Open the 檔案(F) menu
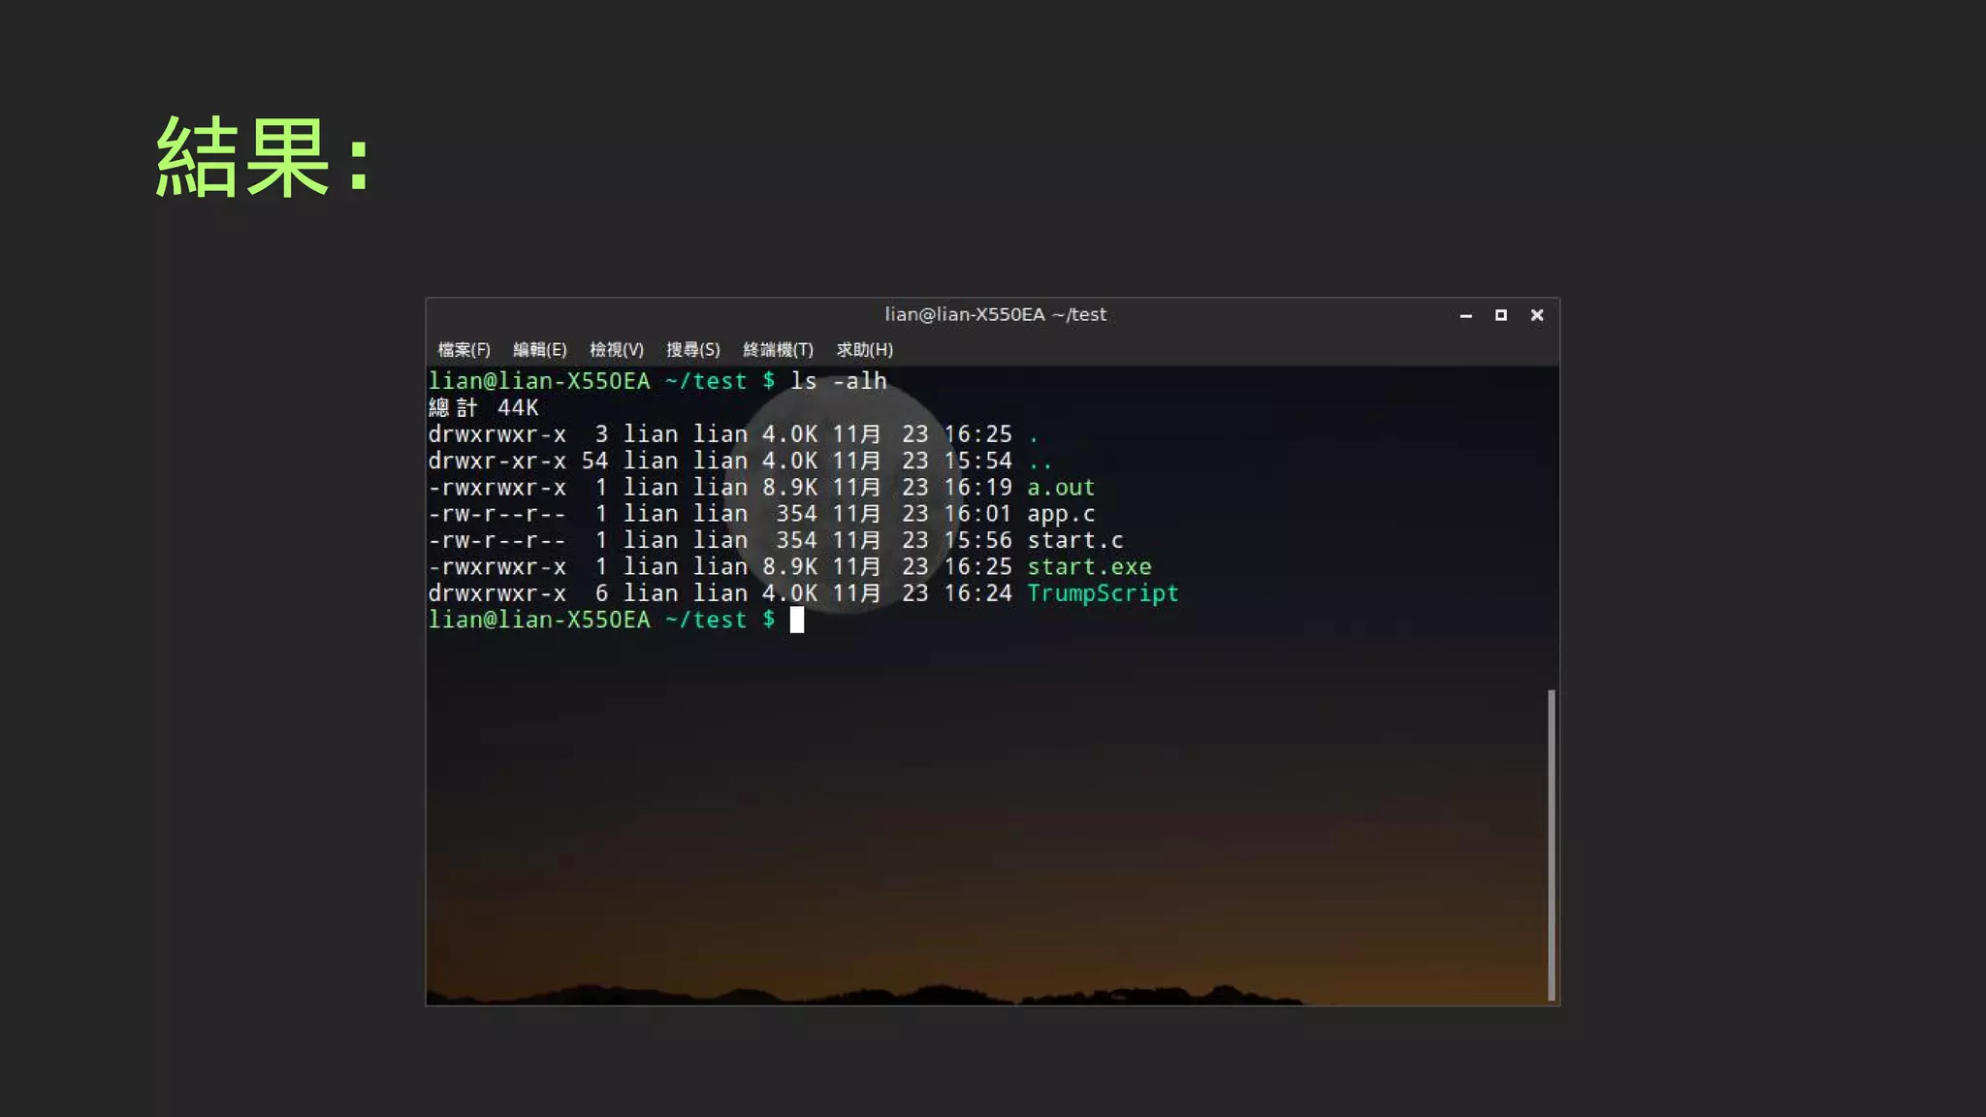This screenshot has width=1986, height=1117. (x=464, y=349)
